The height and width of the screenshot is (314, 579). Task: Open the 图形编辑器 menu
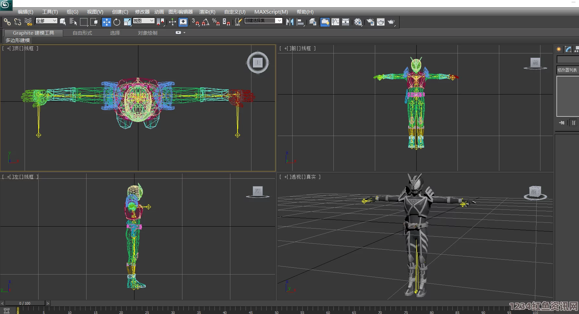[x=180, y=12]
